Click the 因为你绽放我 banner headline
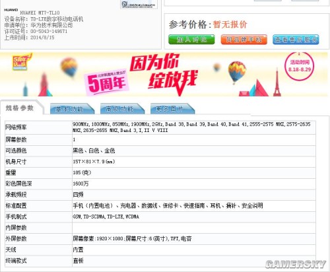 164,74
